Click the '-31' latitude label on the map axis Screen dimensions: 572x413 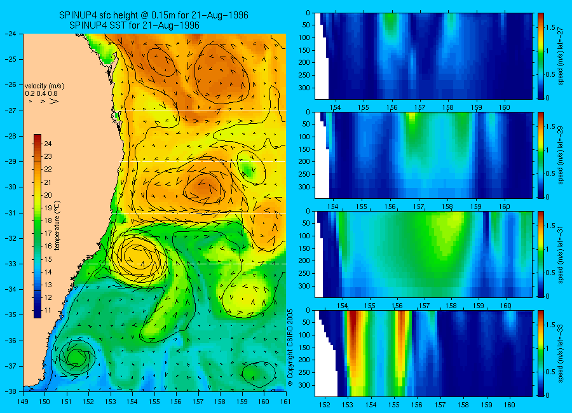point(11,213)
